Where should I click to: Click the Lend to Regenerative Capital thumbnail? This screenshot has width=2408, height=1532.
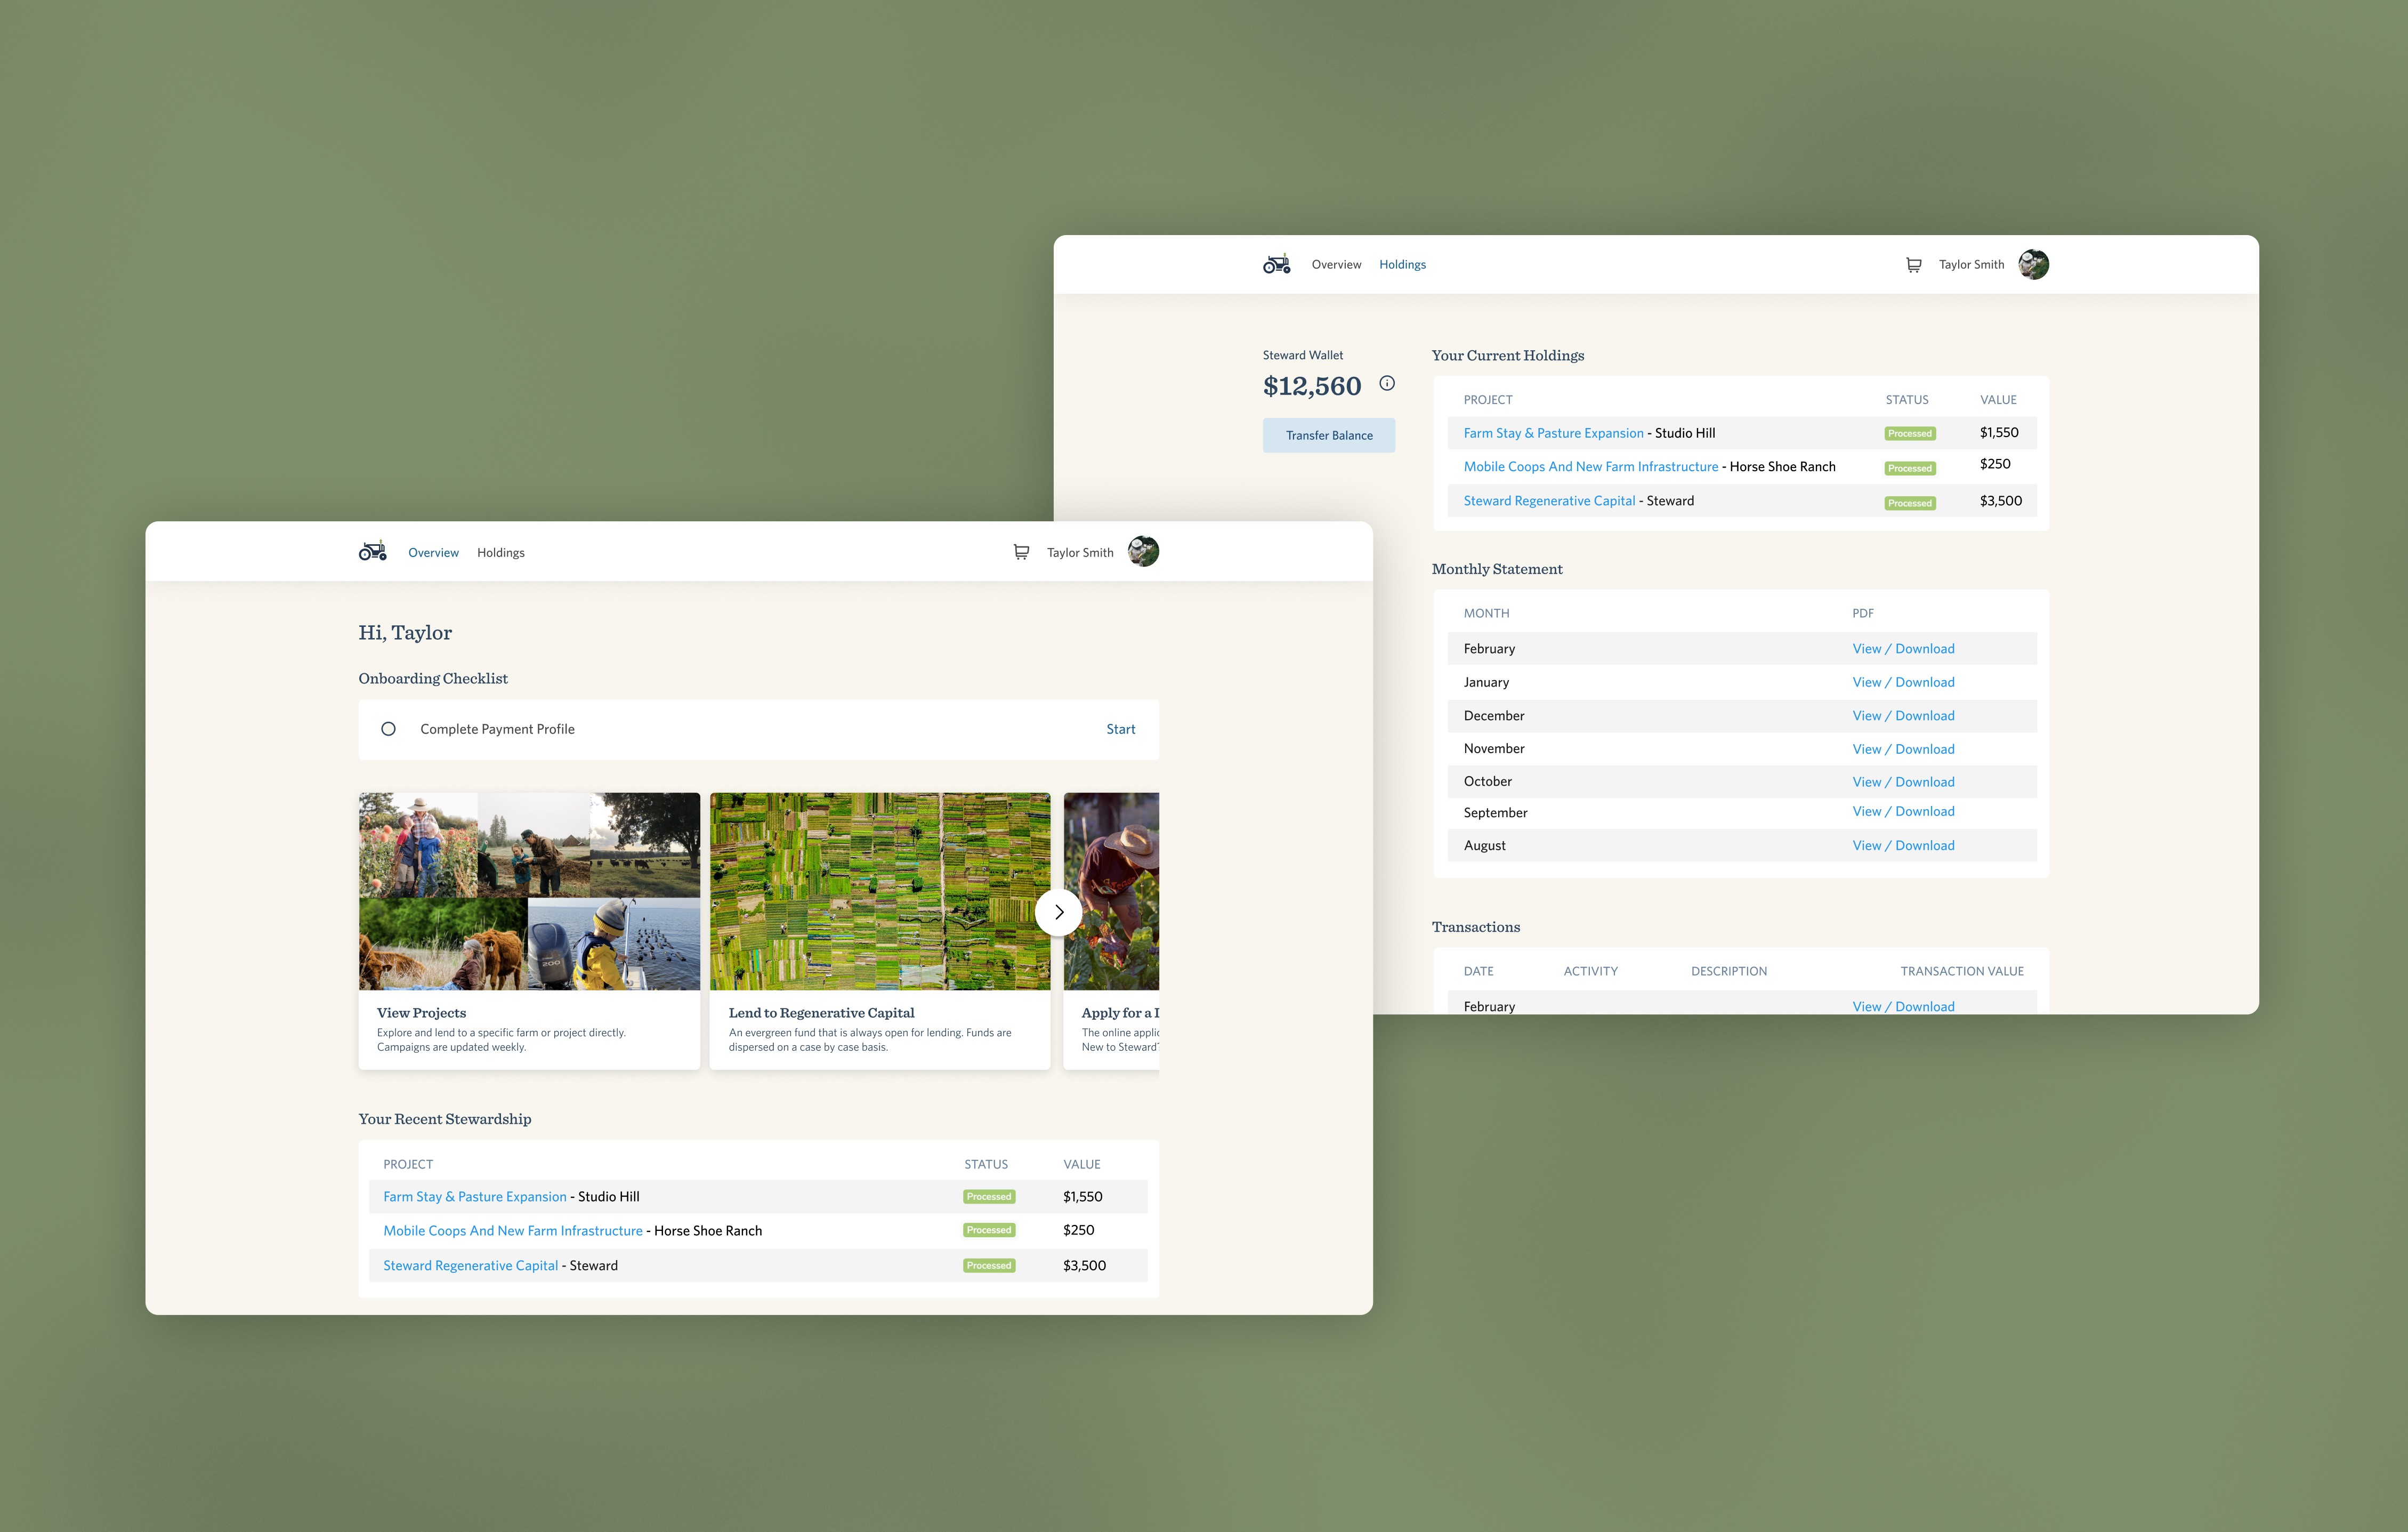click(x=879, y=891)
